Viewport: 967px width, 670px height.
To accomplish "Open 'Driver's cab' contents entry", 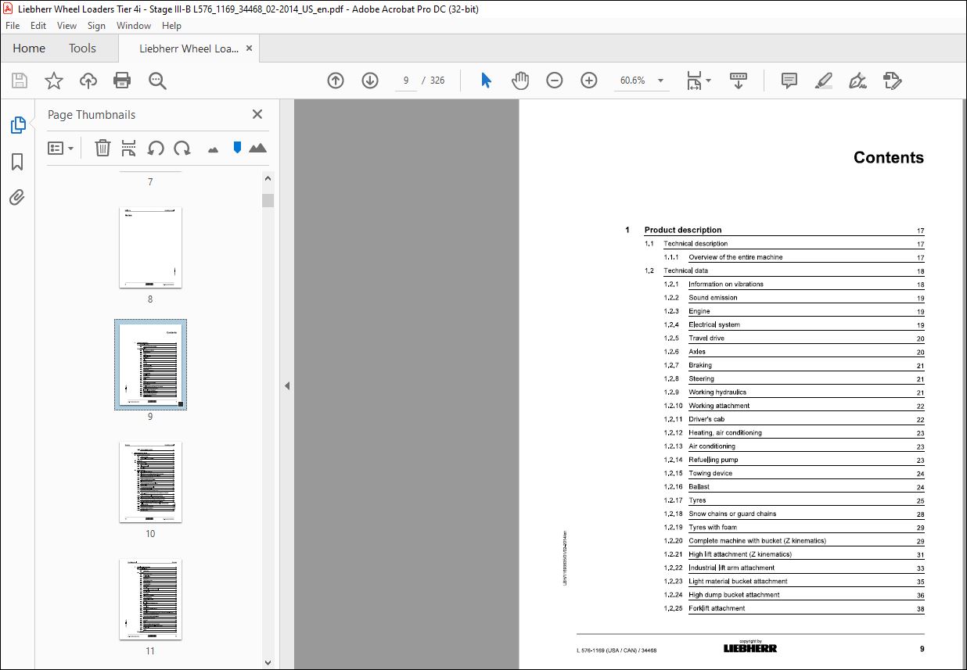I will pyautogui.click(x=706, y=419).
